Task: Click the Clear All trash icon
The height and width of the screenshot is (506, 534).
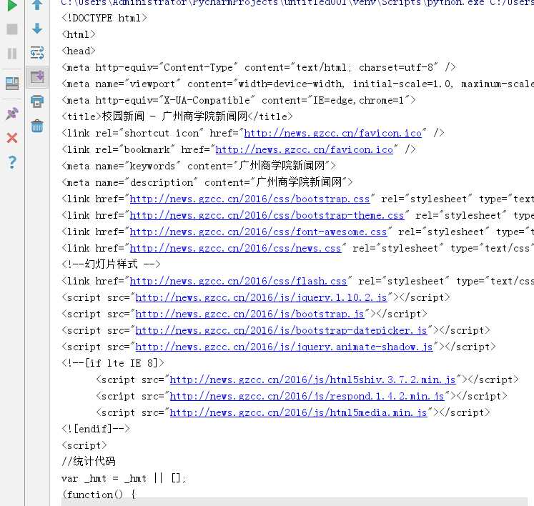Action: click(x=37, y=126)
